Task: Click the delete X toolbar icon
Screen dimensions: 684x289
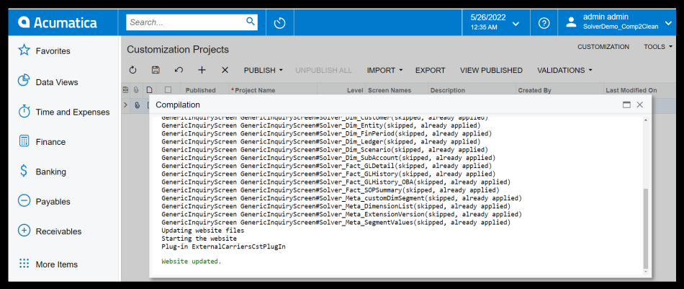Action: [x=225, y=70]
